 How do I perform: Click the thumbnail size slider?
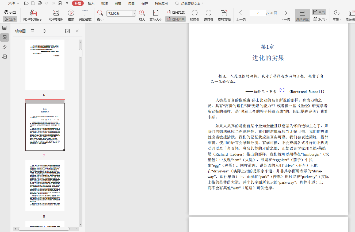[44, 31]
